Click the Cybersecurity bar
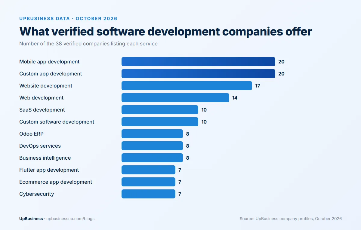The height and width of the screenshot is (230, 361). tap(148, 194)
